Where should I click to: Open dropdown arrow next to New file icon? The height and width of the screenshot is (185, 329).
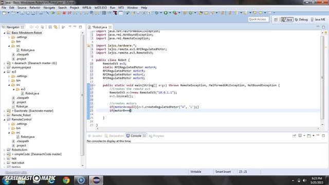9,13
